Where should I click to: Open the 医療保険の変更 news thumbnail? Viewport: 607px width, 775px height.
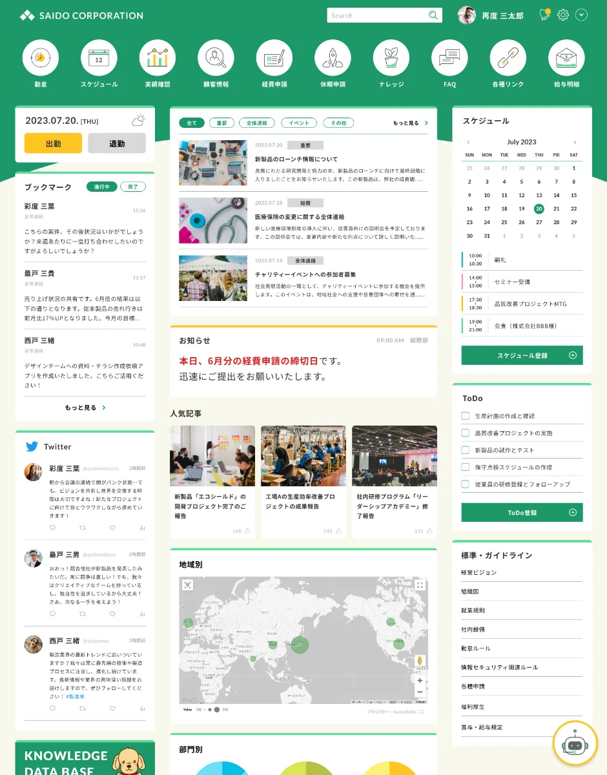coord(213,220)
